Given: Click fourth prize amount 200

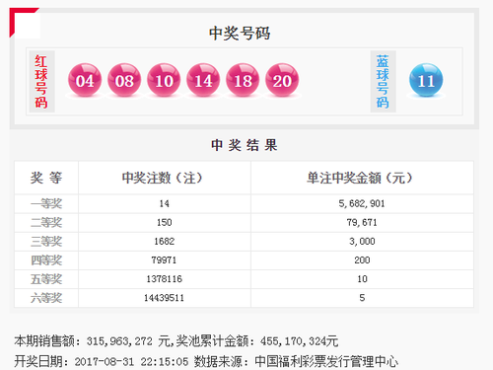Looking at the screenshot, I should coord(362,260).
